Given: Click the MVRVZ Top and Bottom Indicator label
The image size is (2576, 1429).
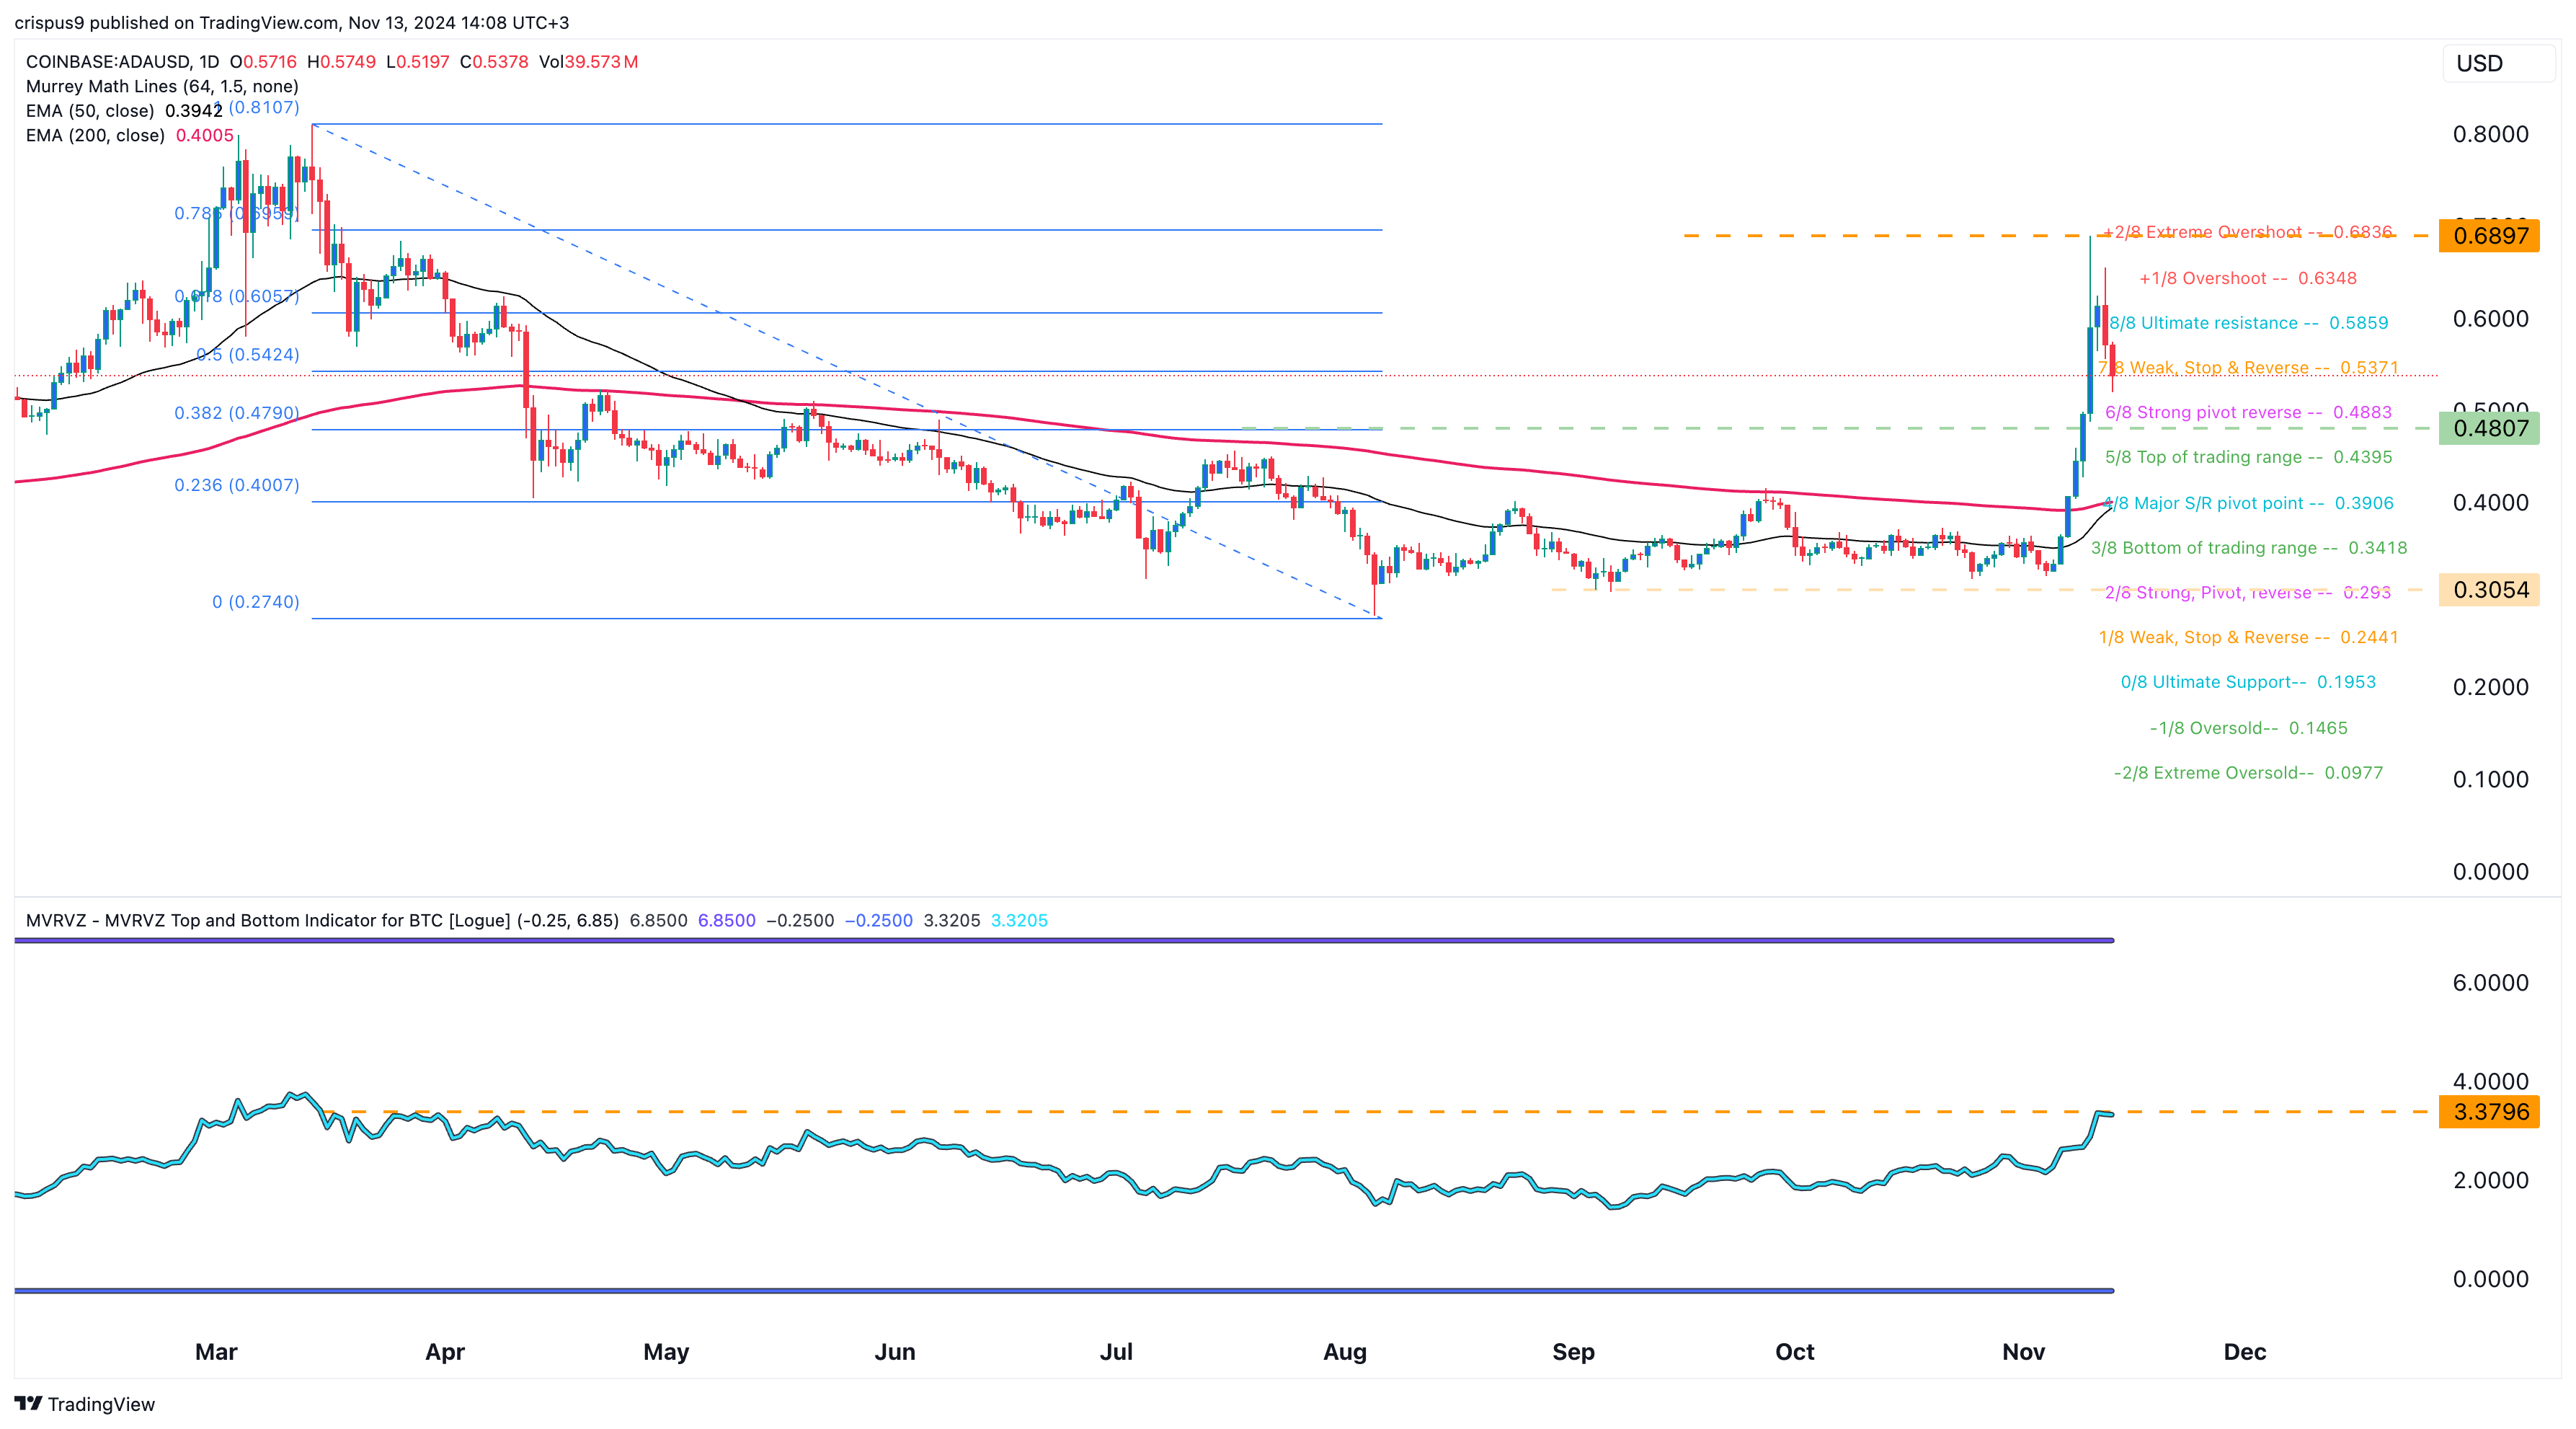Looking at the screenshot, I should click(322, 920).
